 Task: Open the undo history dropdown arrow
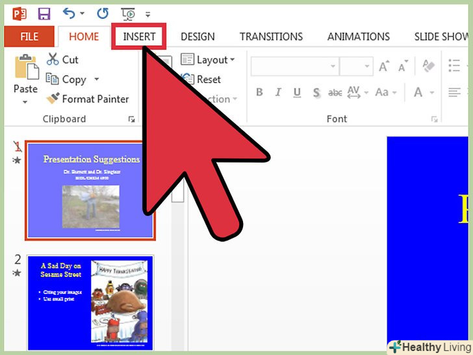[x=82, y=14]
